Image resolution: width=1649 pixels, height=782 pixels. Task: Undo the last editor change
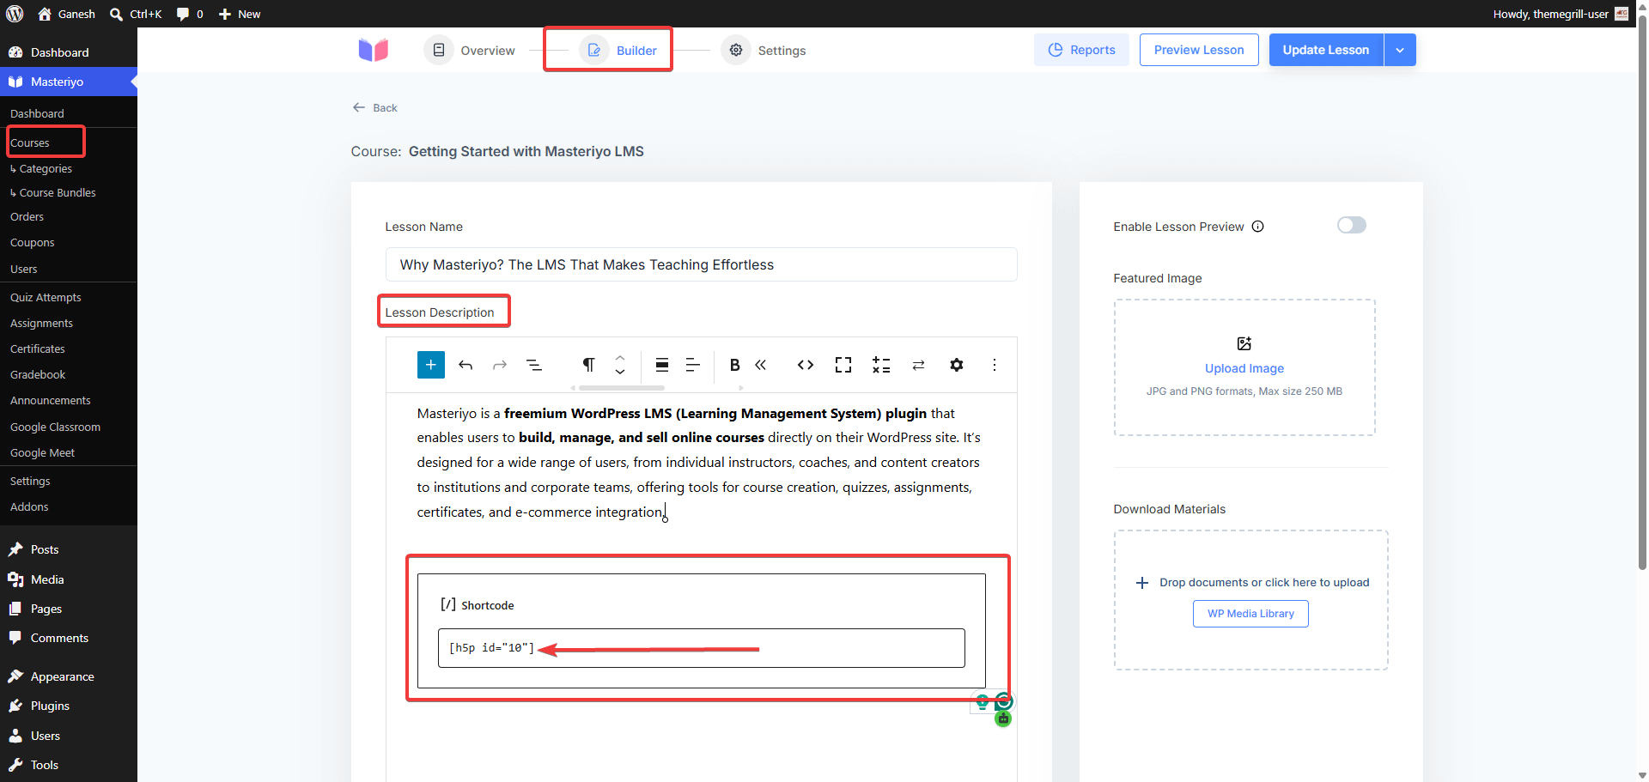tap(465, 365)
